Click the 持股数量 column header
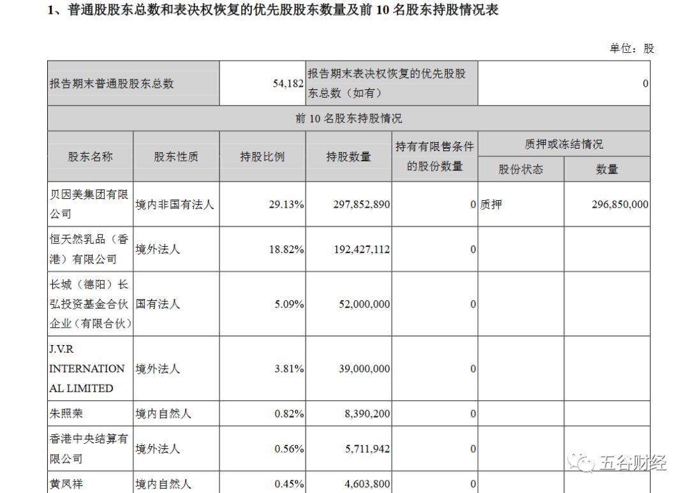Screen dimensions: 689x493 pyautogui.click(x=348, y=157)
